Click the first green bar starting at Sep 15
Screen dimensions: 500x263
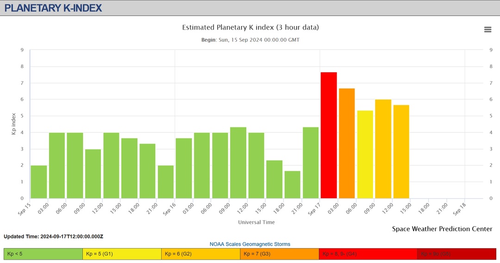click(39, 182)
